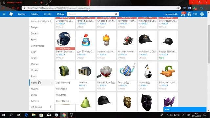Open the settings gear icon
210x118 pixels.
202,14
